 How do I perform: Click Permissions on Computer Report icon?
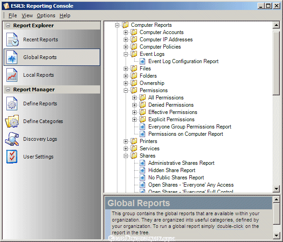[142, 134]
